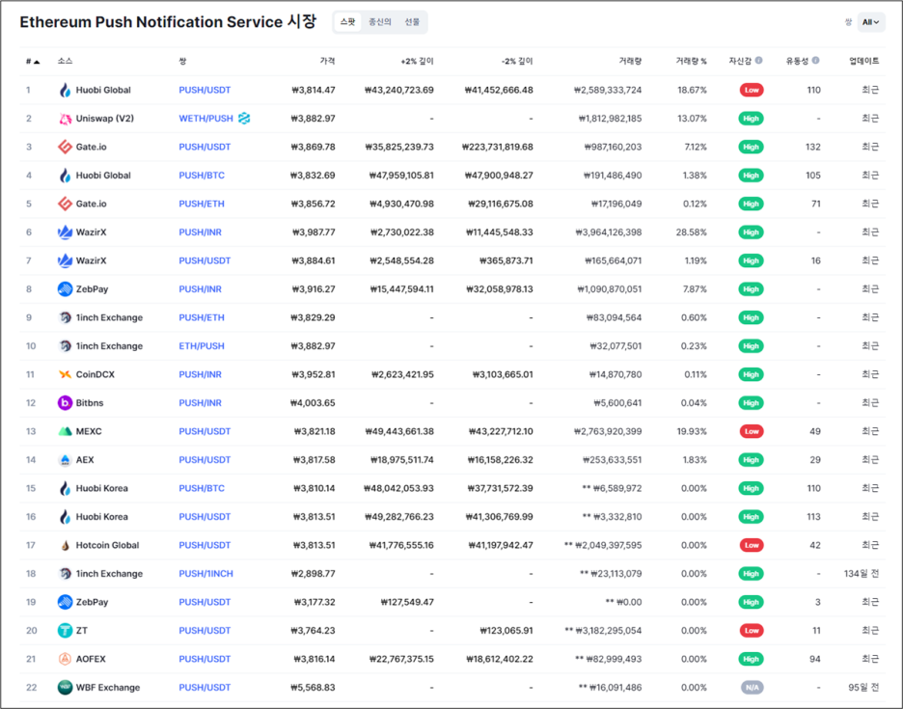Click the Huobi Korea logo in row 15

pos(65,488)
